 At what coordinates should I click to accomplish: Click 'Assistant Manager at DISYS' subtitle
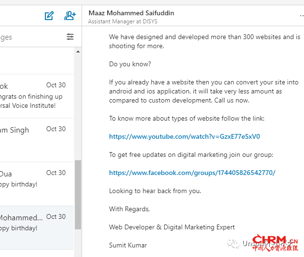tap(123, 21)
